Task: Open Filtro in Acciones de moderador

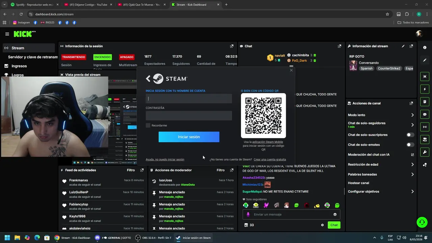Action: coord(220,170)
